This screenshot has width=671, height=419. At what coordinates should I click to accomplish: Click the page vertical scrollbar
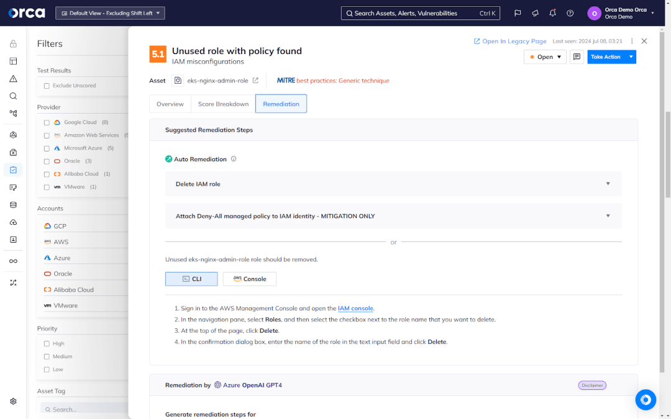click(x=667, y=154)
